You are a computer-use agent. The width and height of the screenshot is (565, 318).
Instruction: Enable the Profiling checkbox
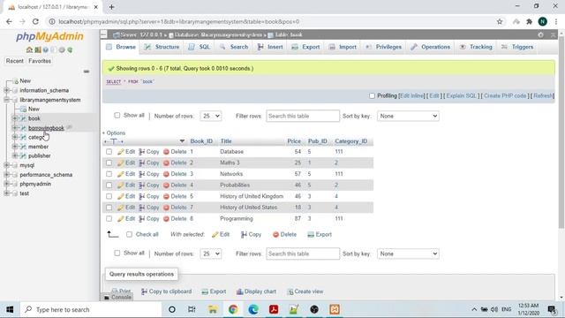point(372,95)
